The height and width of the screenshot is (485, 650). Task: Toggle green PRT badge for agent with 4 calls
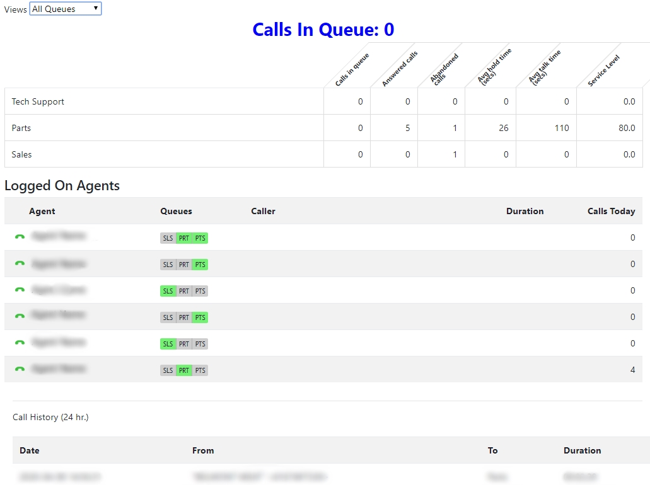[184, 370]
